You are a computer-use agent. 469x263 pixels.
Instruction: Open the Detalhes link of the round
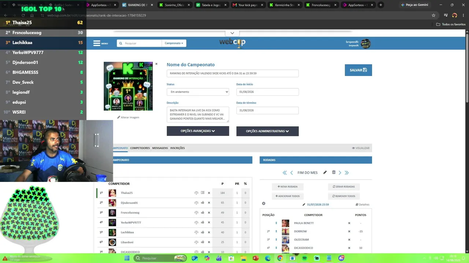tap(362, 205)
